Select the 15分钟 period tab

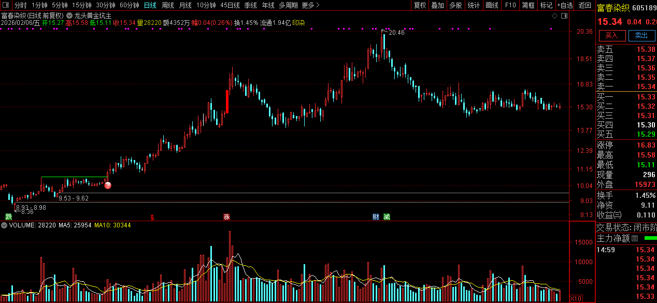81,5
